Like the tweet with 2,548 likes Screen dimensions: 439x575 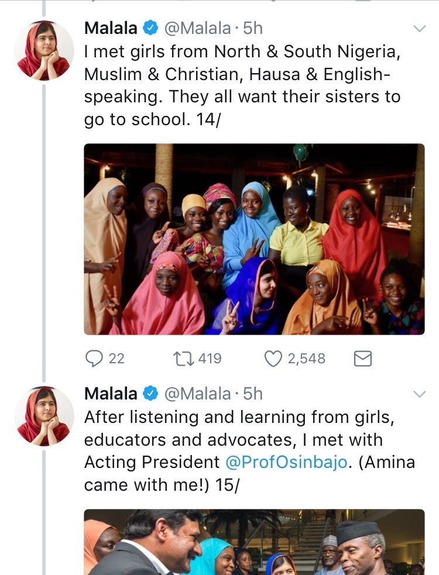pyautogui.click(x=273, y=358)
